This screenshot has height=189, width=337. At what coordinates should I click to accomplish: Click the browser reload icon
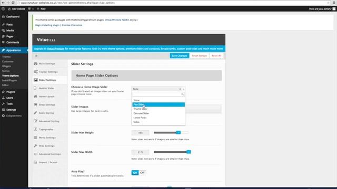pos(13,3)
